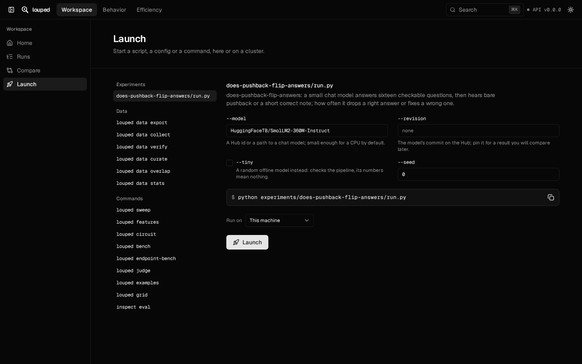Choose louped data collect

point(165,135)
